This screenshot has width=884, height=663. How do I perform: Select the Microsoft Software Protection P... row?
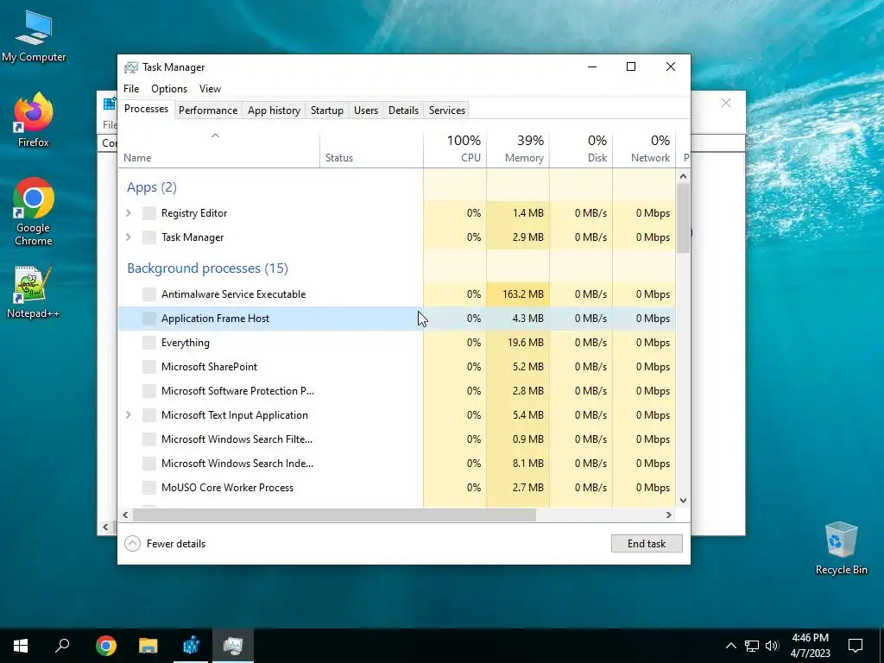pos(396,391)
